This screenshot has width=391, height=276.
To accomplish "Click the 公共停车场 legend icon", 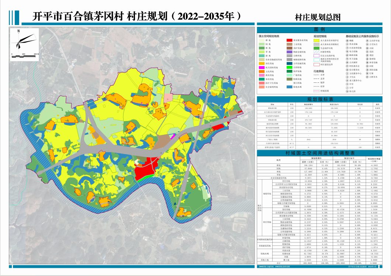I will pyautogui.click(x=367, y=41).
